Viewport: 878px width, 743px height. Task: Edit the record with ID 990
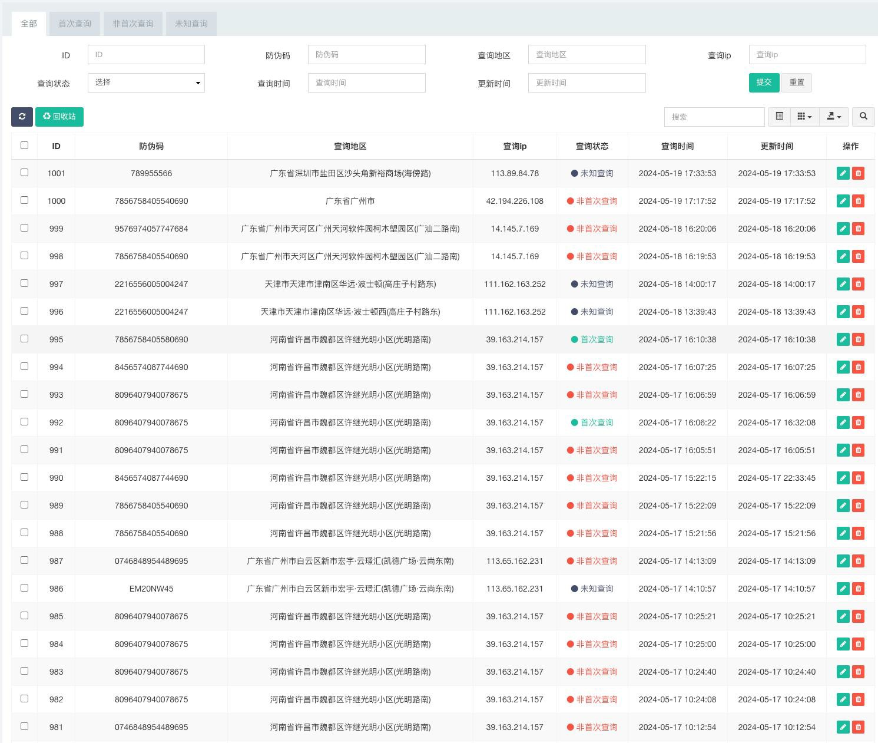point(843,478)
